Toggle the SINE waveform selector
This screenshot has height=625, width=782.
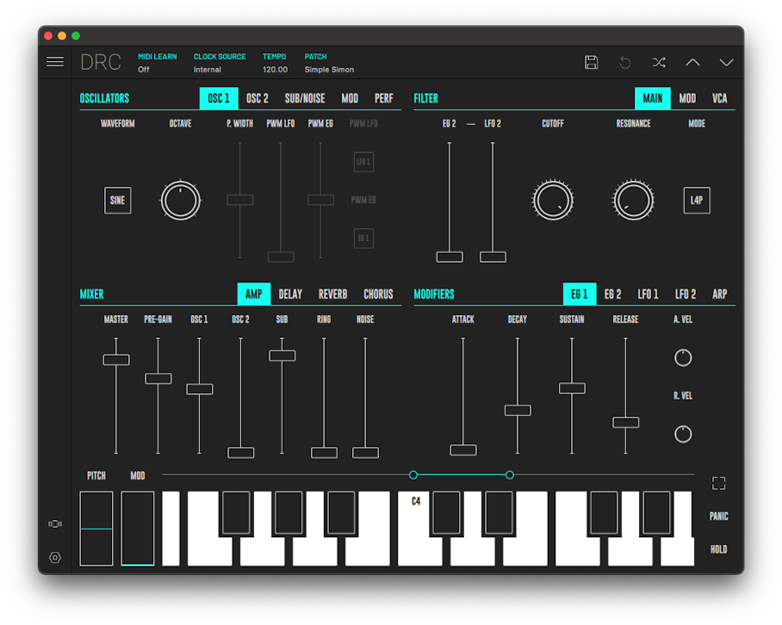click(117, 201)
